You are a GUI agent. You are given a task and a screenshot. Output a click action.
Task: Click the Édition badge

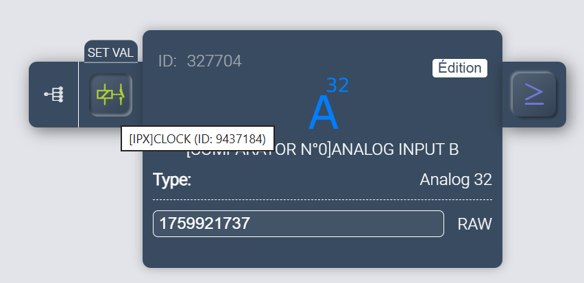coord(459,68)
